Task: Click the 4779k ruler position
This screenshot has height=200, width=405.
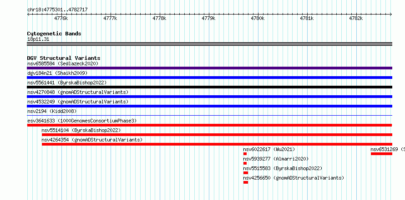Action: [x=208, y=18]
